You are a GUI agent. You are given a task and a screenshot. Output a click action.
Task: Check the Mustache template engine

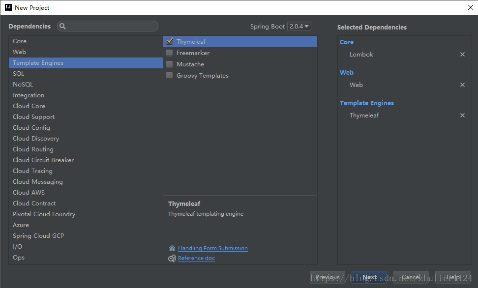(x=170, y=64)
